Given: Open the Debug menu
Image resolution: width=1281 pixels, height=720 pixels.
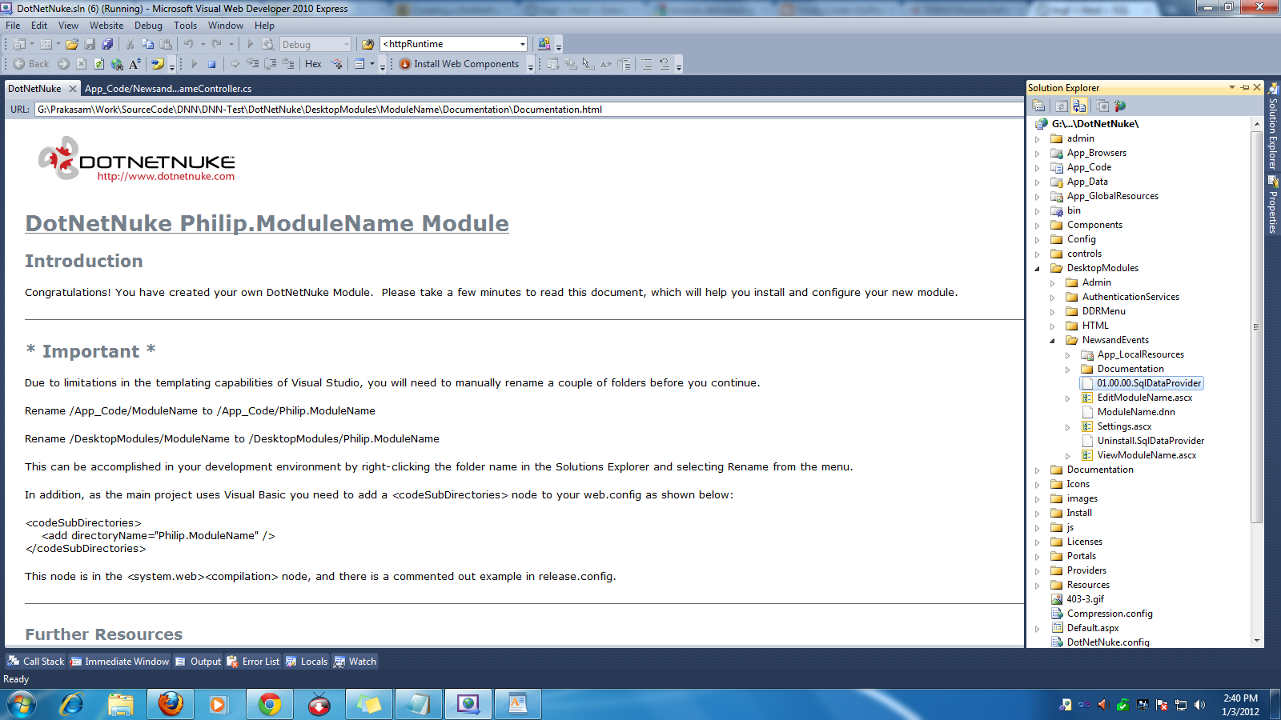Looking at the screenshot, I should pyautogui.click(x=148, y=26).
